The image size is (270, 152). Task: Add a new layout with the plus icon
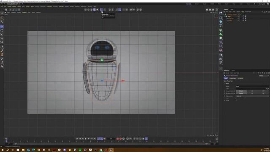tap(254, 4)
